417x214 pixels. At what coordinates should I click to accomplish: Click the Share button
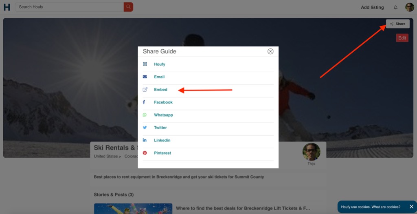pos(398,24)
